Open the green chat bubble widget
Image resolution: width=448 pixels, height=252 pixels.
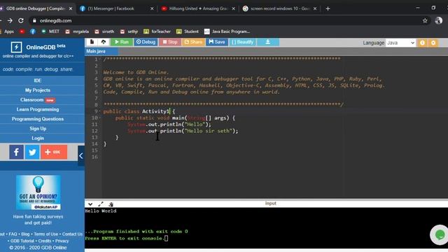click(440, 235)
